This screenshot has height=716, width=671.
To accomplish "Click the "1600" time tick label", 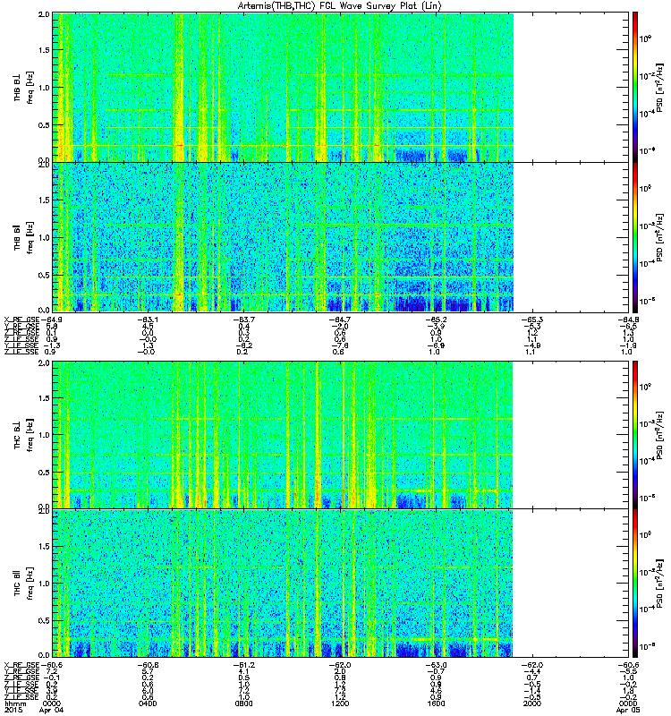I will 436,703.
